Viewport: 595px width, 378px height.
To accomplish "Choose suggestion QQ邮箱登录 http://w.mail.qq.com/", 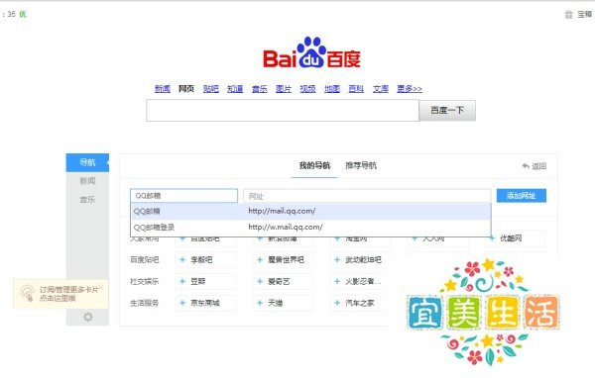I will click(x=310, y=228).
